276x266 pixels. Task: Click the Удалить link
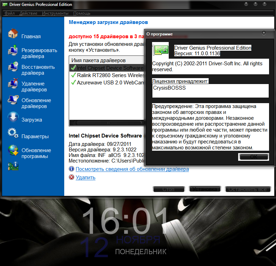(x=85, y=177)
